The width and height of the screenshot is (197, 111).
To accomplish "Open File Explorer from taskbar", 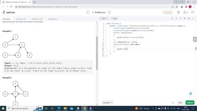I will tap(65, 108).
